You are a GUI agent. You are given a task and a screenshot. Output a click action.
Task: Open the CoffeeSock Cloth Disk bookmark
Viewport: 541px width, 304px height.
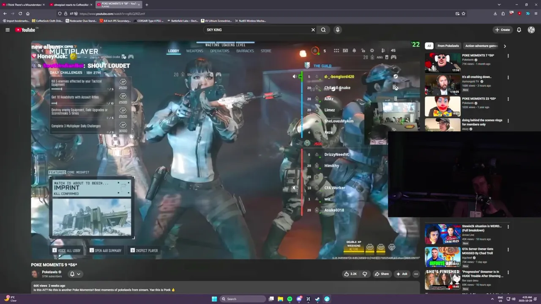pyautogui.click(x=47, y=21)
